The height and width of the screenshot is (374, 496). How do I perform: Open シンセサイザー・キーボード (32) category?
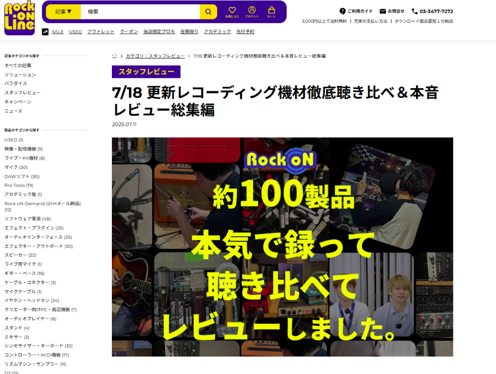(x=39, y=346)
